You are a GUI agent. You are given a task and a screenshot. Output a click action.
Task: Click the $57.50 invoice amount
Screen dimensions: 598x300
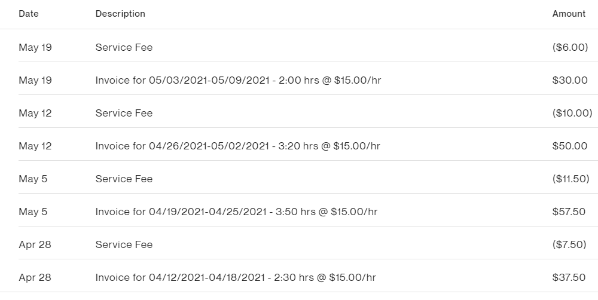[x=569, y=212]
